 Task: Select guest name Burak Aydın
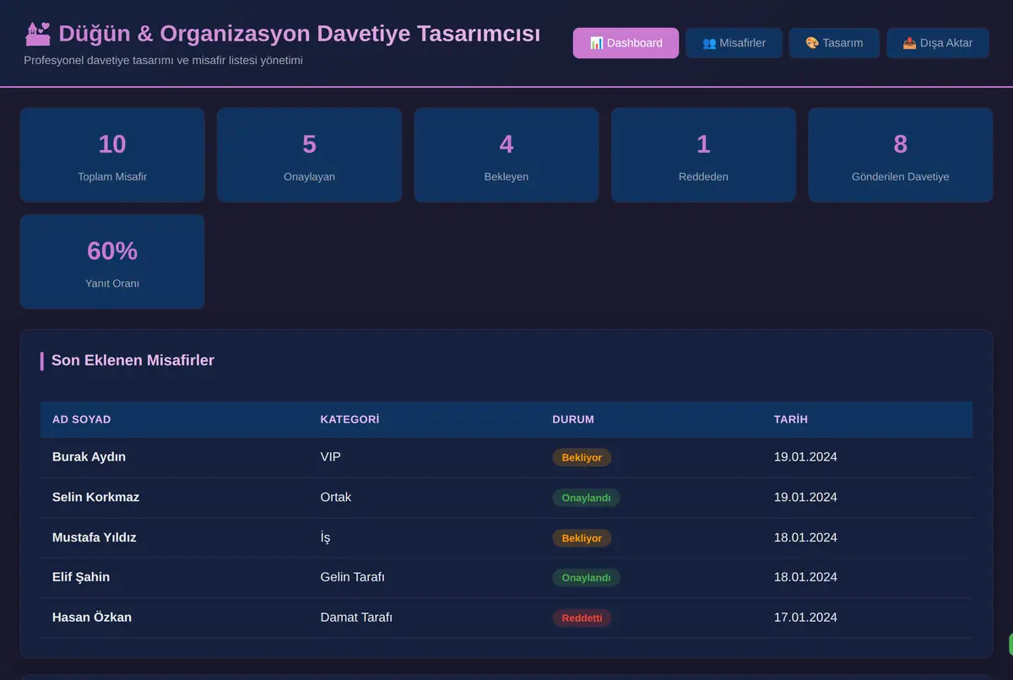click(89, 457)
